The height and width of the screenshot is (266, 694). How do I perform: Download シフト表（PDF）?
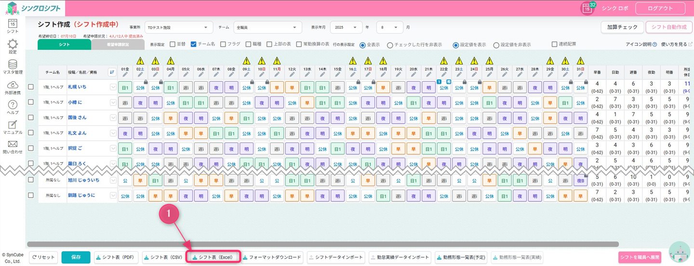tap(115, 257)
